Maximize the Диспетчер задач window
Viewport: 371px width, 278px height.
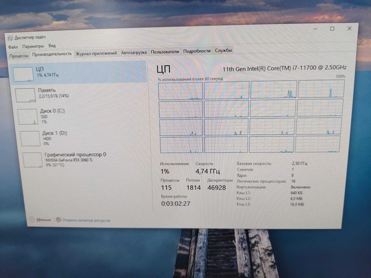click(332, 29)
